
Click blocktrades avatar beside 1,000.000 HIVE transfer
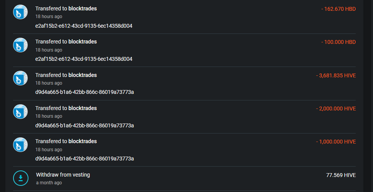(x=20, y=145)
